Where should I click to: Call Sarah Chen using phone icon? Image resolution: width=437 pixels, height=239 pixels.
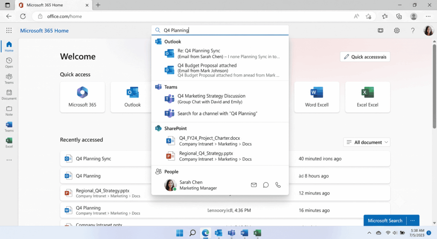278,185
